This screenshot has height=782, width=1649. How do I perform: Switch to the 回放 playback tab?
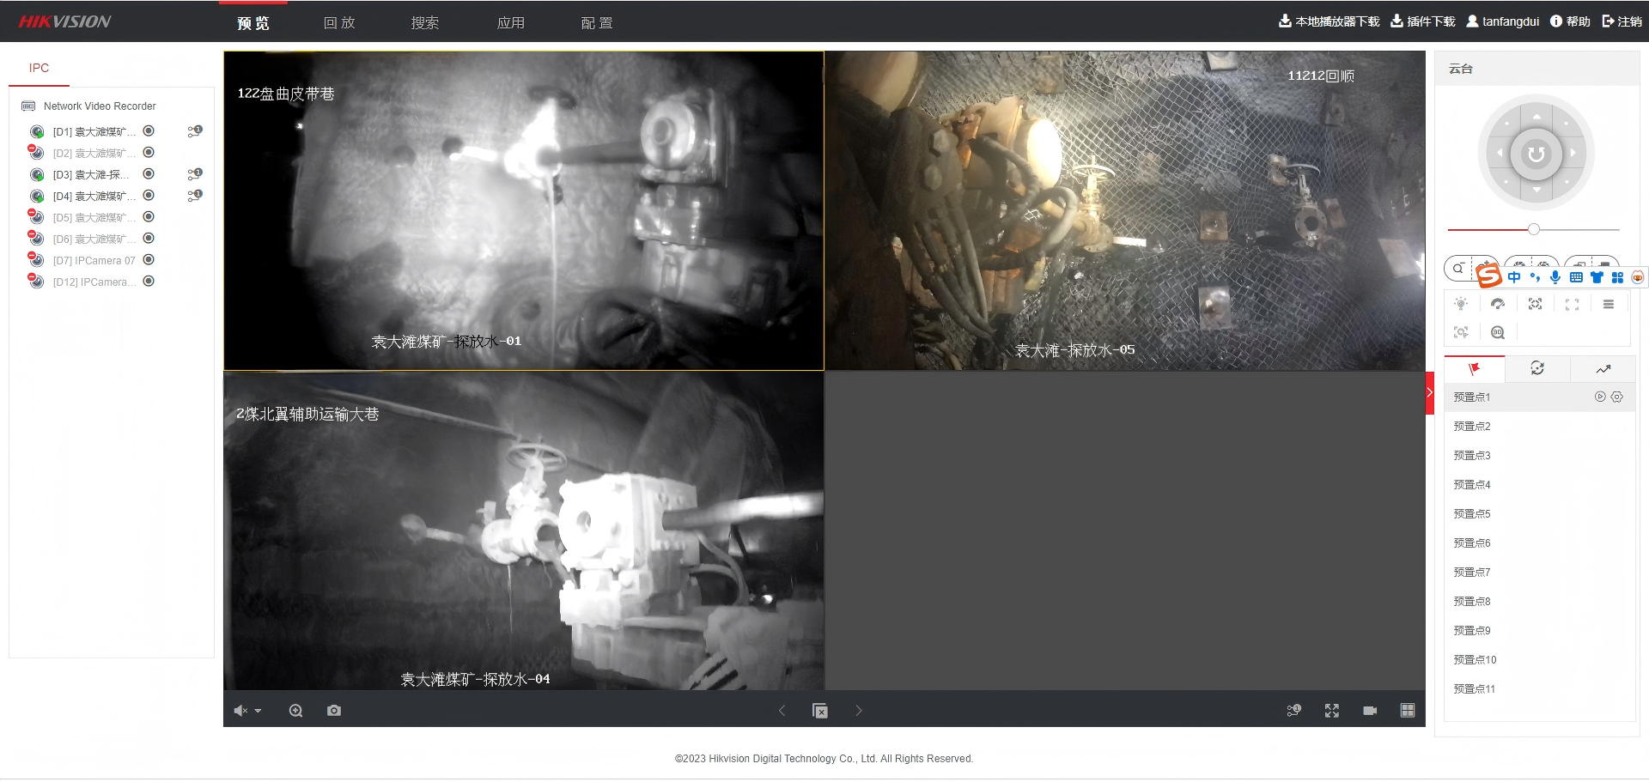click(x=339, y=22)
